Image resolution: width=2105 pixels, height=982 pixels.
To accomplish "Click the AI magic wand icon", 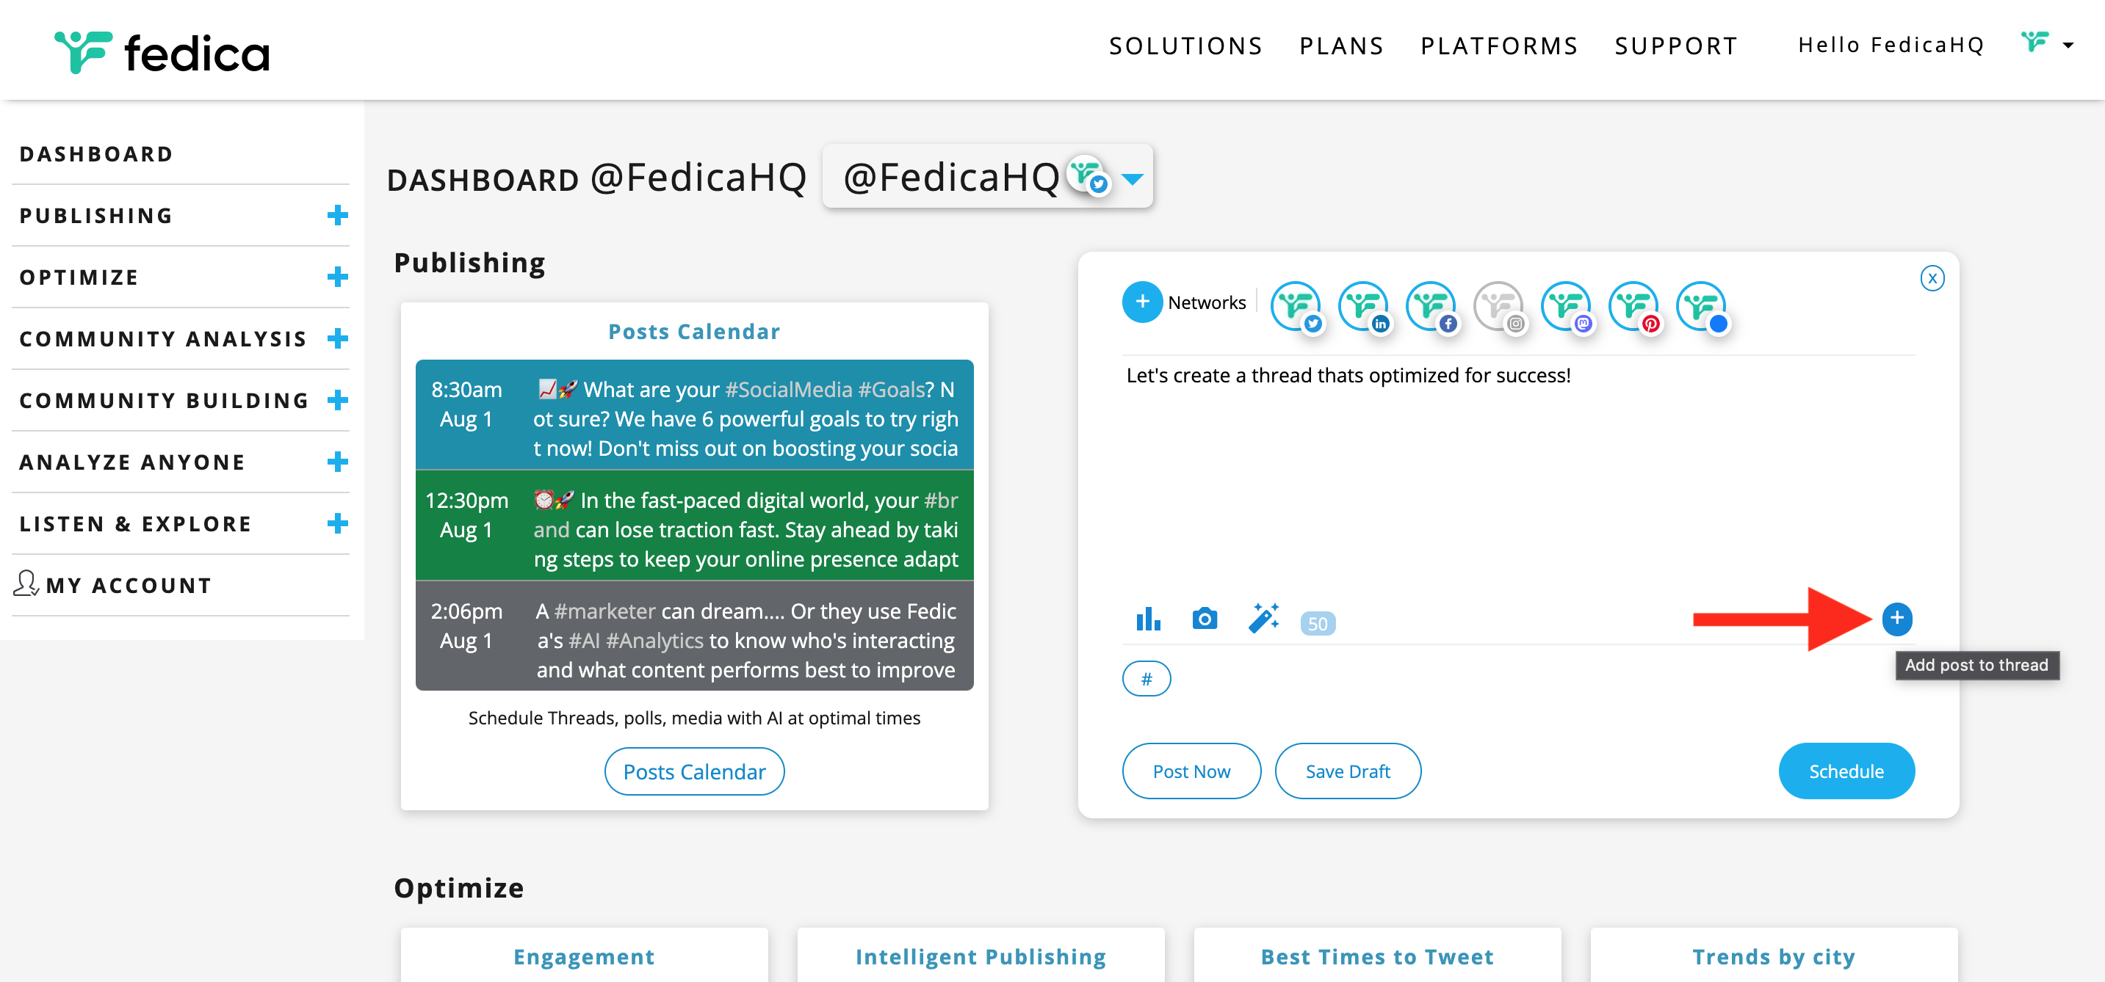I will coord(1263,619).
